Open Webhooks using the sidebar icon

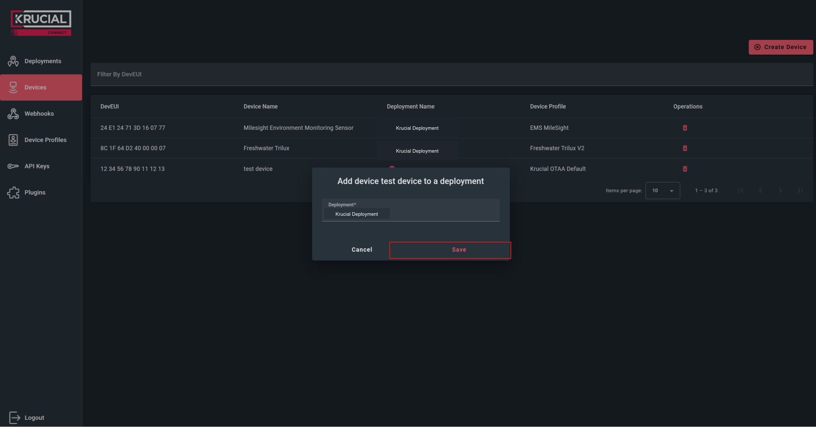point(13,113)
